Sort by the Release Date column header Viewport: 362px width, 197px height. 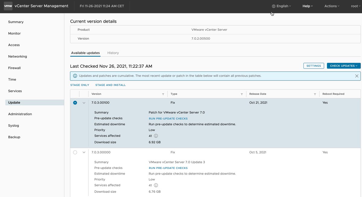tap(258, 94)
